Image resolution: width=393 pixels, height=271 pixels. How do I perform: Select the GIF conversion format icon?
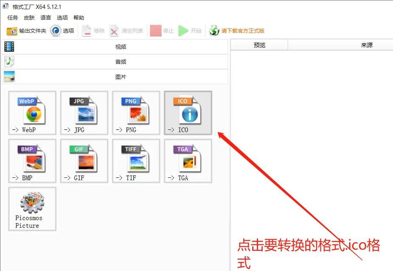coord(84,161)
